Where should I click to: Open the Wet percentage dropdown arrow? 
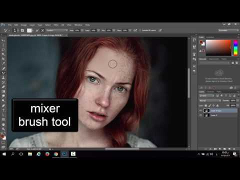click(82, 30)
